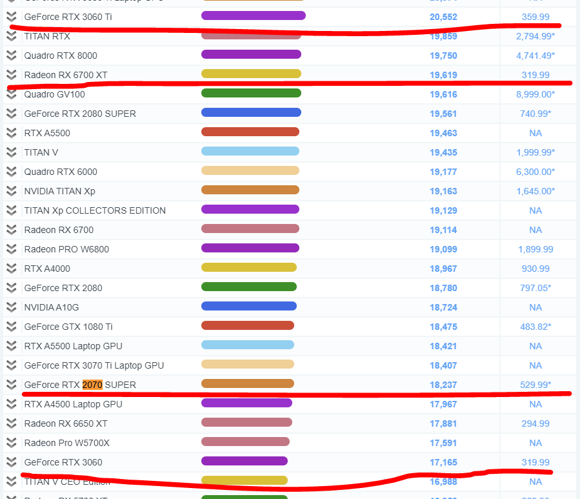Click score 19,099 for Radeon PRO W6800
Image resolution: width=580 pixels, height=499 pixels.
point(443,249)
